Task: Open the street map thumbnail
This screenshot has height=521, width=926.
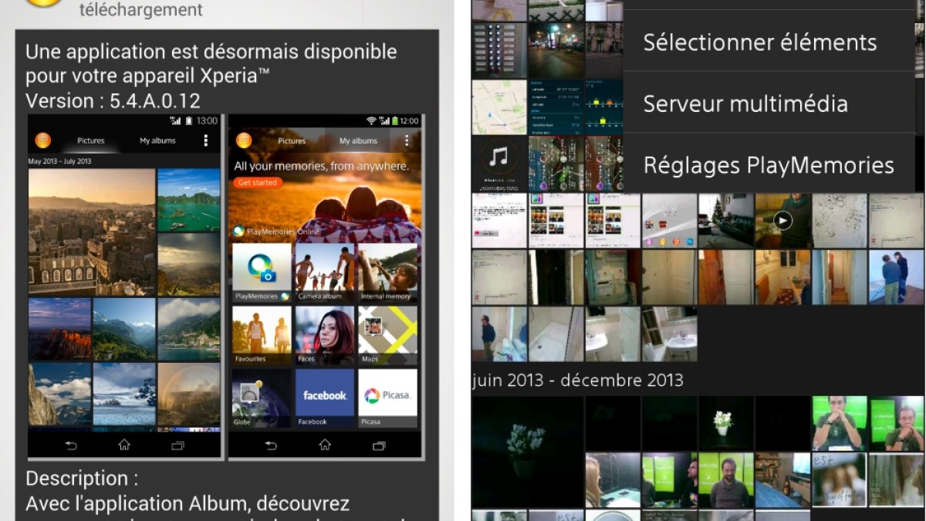Action: tap(499, 107)
